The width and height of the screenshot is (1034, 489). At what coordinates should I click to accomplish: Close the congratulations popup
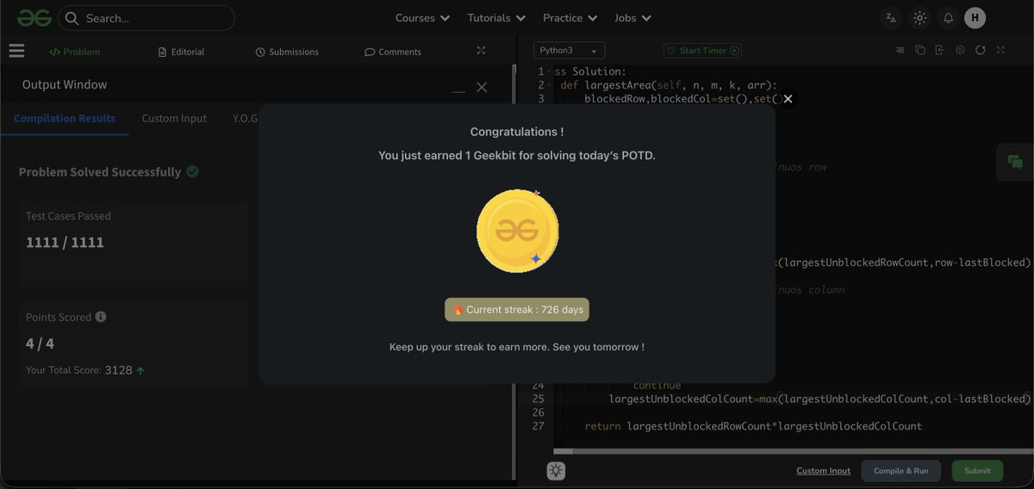click(x=787, y=99)
